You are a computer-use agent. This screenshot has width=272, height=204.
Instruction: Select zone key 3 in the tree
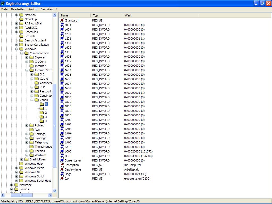pyautogui.click(x=46, y=117)
